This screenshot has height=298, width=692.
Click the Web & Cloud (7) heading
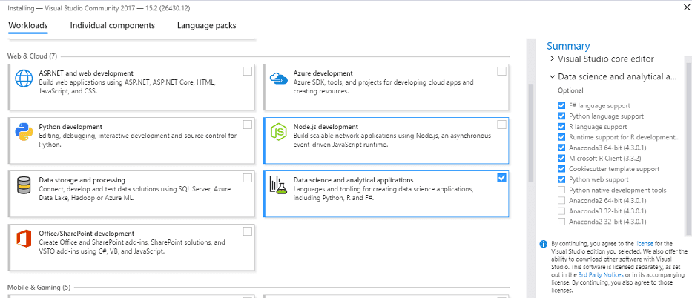(32, 56)
